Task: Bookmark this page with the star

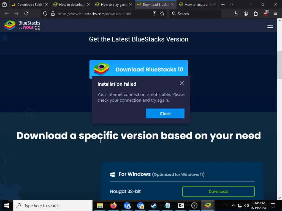Action: coord(162,14)
